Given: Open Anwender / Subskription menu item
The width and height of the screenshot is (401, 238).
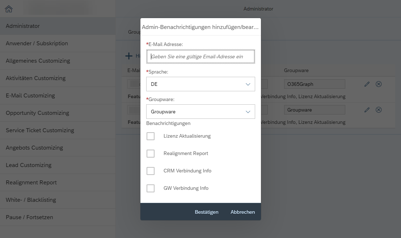Looking at the screenshot, I should [x=37, y=43].
